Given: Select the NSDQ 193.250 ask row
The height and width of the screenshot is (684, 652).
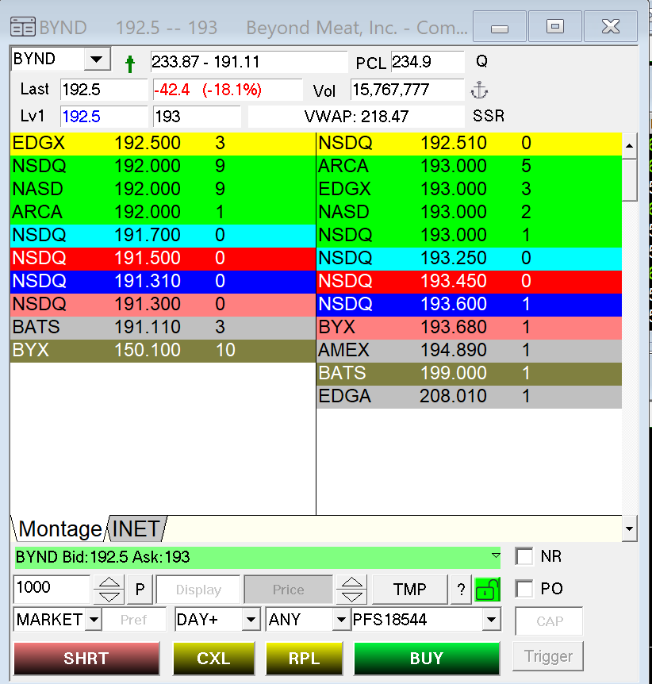Looking at the screenshot, I should tap(470, 258).
